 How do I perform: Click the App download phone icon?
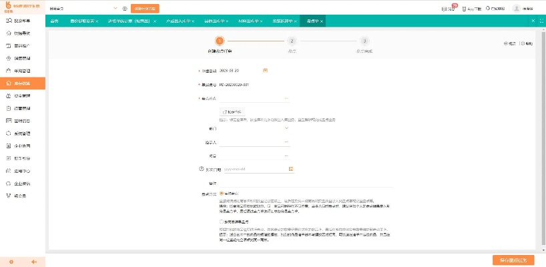coord(462,9)
